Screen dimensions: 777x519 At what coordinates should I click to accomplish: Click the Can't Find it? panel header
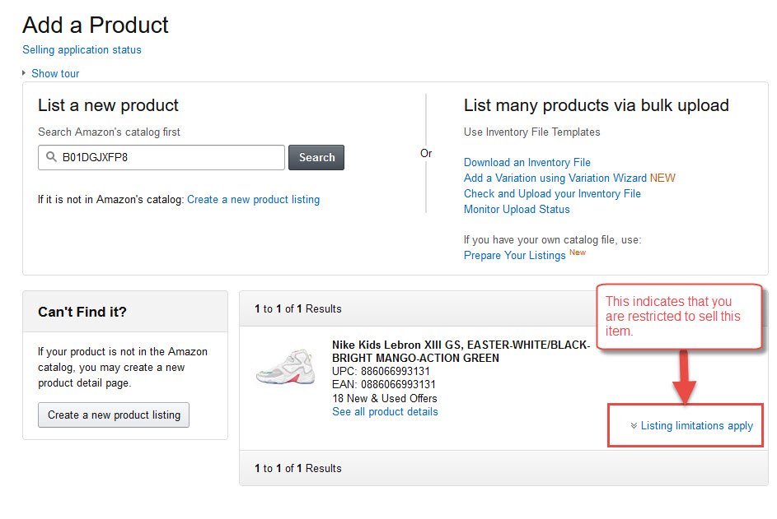125,312
